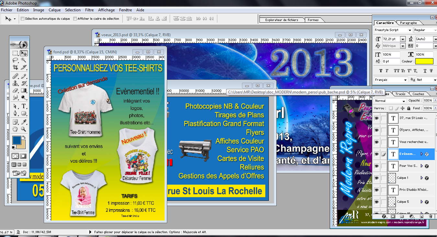
Task: Apply faux bold text style
Action: pyautogui.click(x=381, y=71)
